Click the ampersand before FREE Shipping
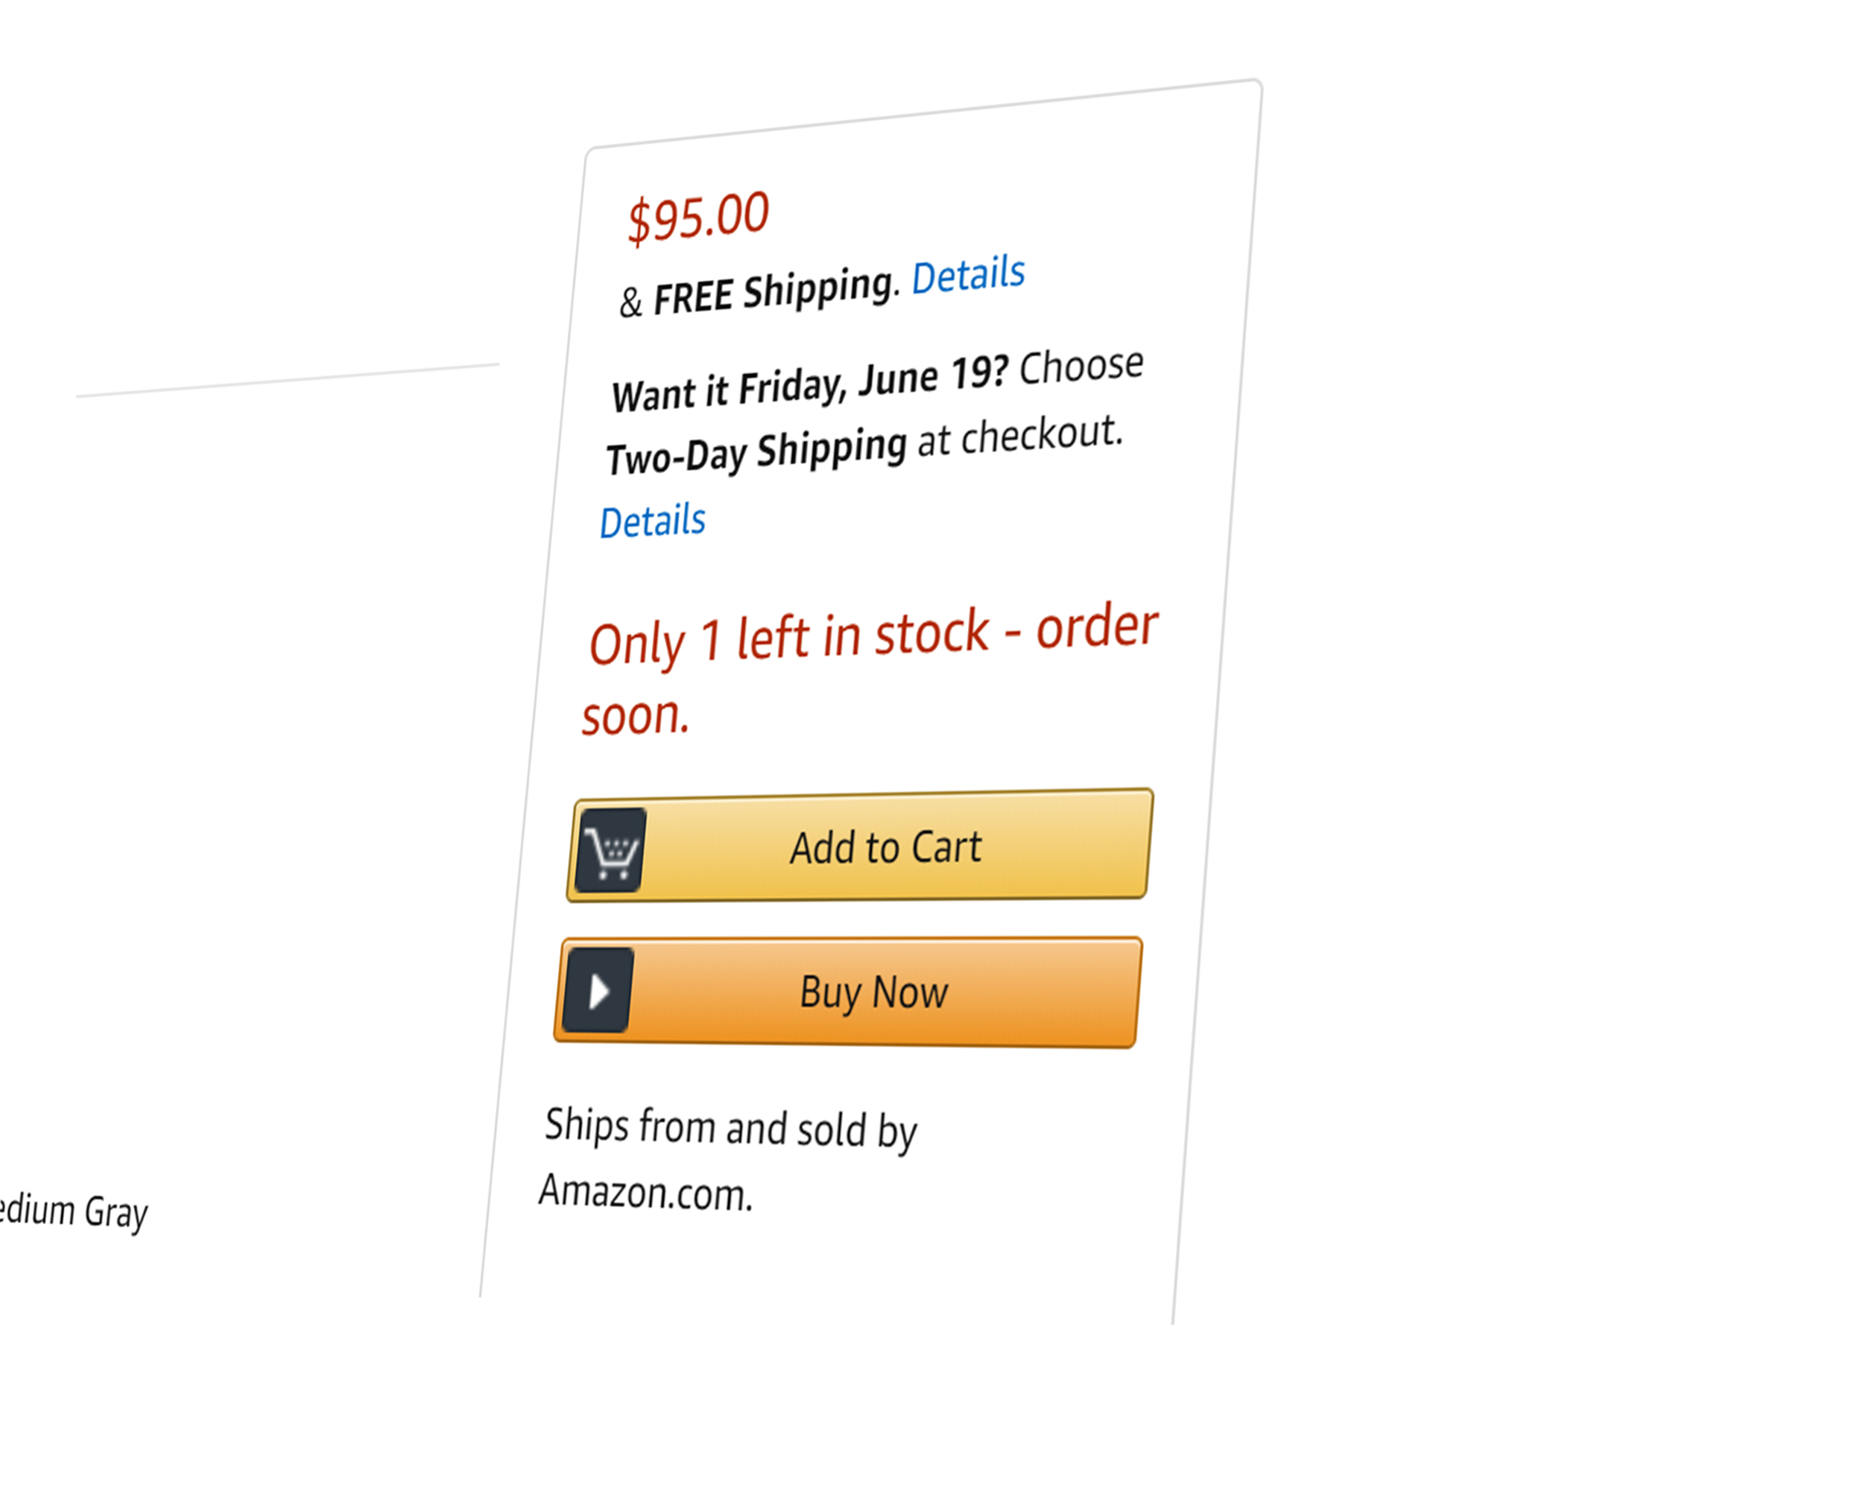The height and width of the screenshot is (1490, 1863). point(632,302)
